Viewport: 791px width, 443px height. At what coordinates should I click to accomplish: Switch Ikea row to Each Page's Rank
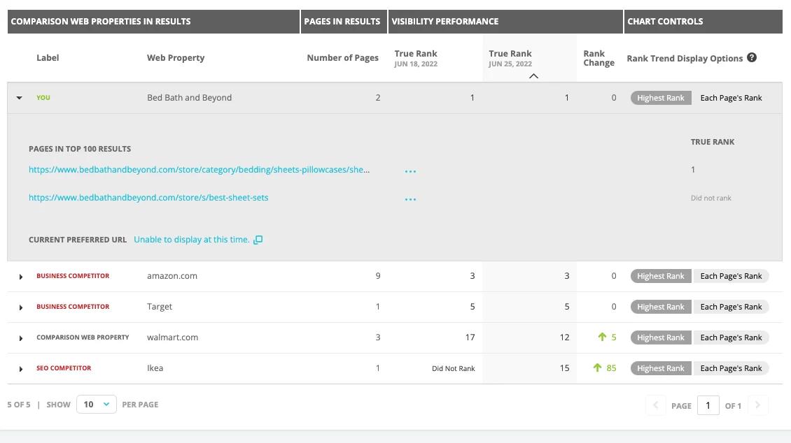click(x=731, y=368)
